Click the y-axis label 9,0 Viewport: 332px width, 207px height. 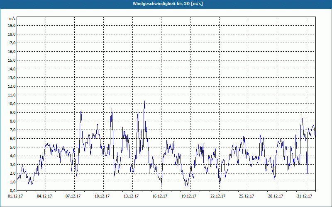[x=12, y=112]
